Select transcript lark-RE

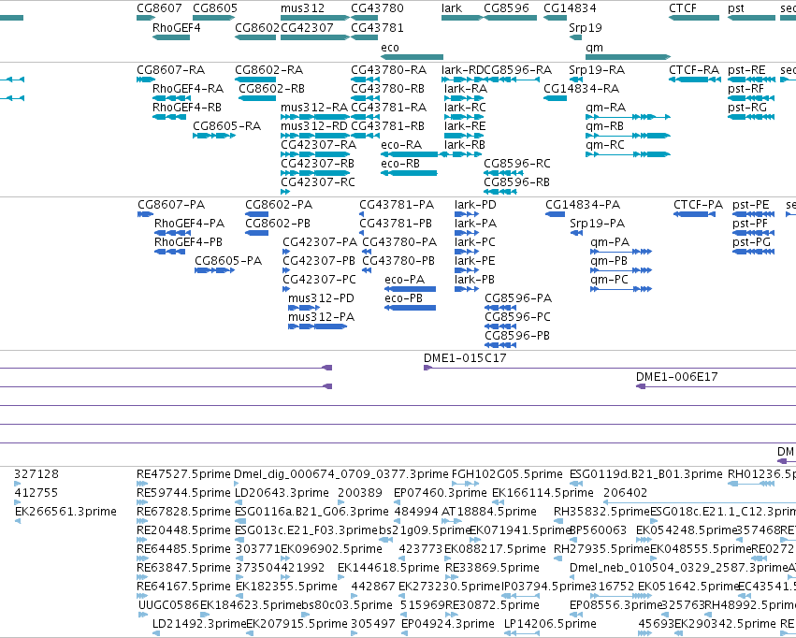[465, 126]
